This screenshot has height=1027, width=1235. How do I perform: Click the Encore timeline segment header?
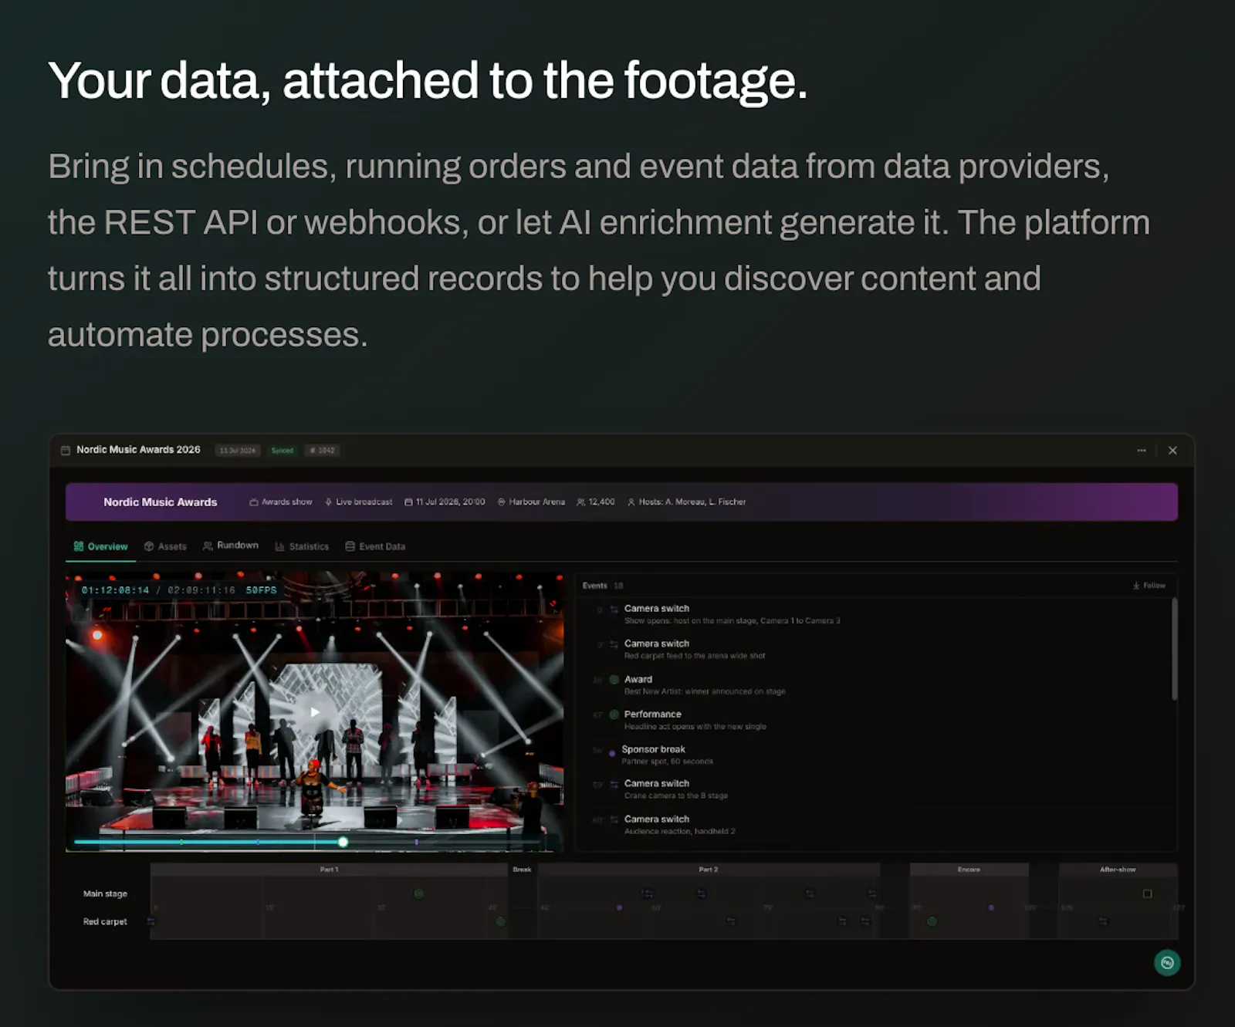pyautogui.click(x=969, y=870)
